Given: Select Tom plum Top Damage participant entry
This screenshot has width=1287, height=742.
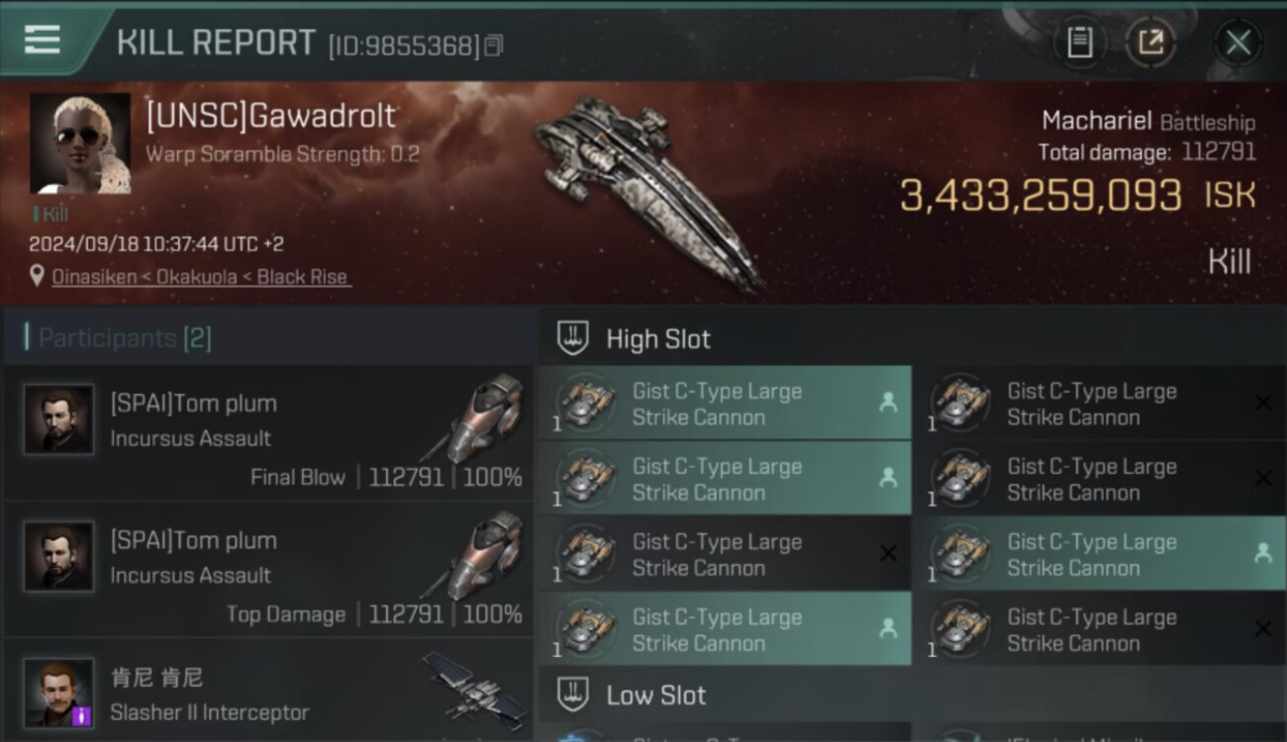Looking at the screenshot, I should [x=268, y=570].
